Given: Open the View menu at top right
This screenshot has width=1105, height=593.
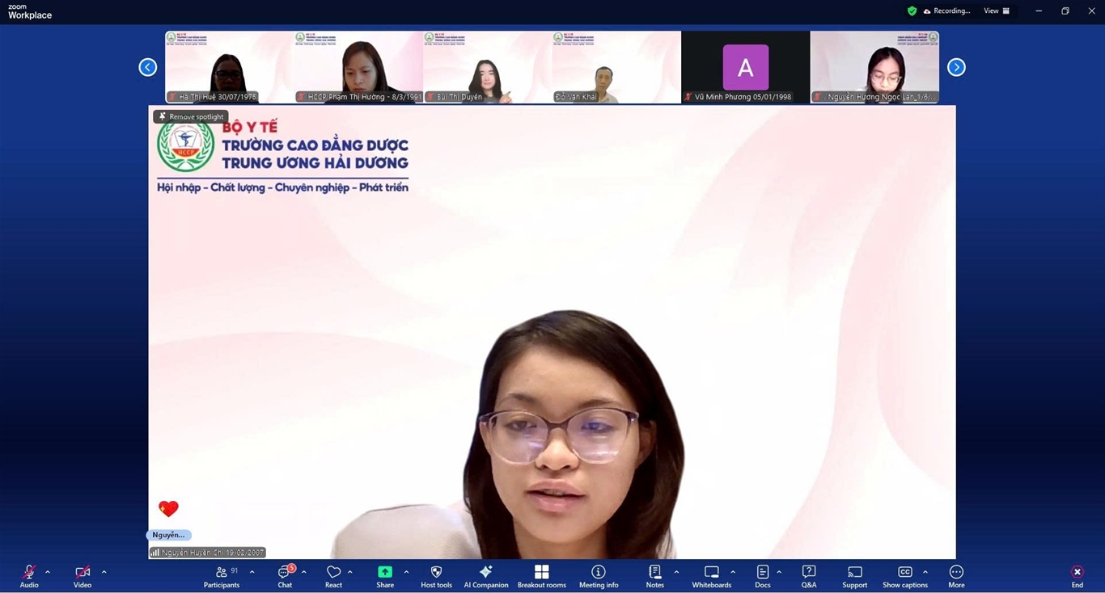Looking at the screenshot, I should [x=996, y=11].
